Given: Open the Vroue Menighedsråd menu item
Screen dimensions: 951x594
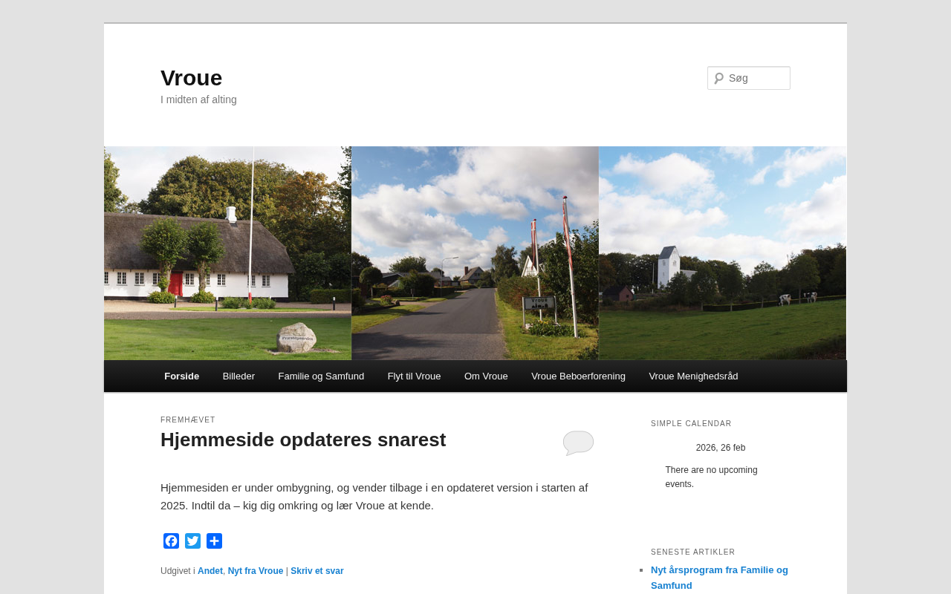Looking at the screenshot, I should [693, 376].
